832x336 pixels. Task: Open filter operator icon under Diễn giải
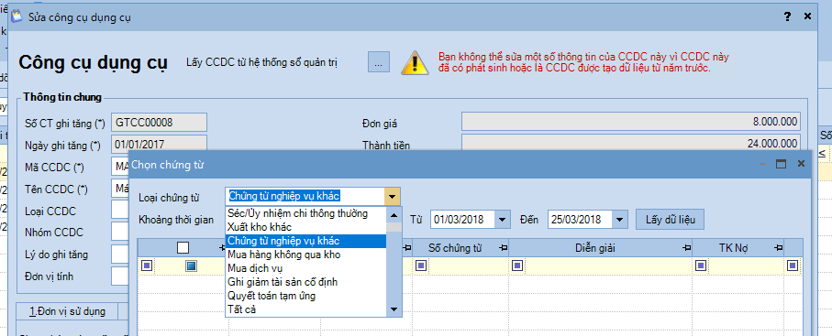[516, 266]
